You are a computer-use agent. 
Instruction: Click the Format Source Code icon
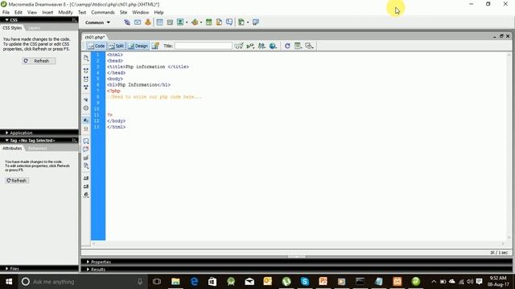point(86,195)
